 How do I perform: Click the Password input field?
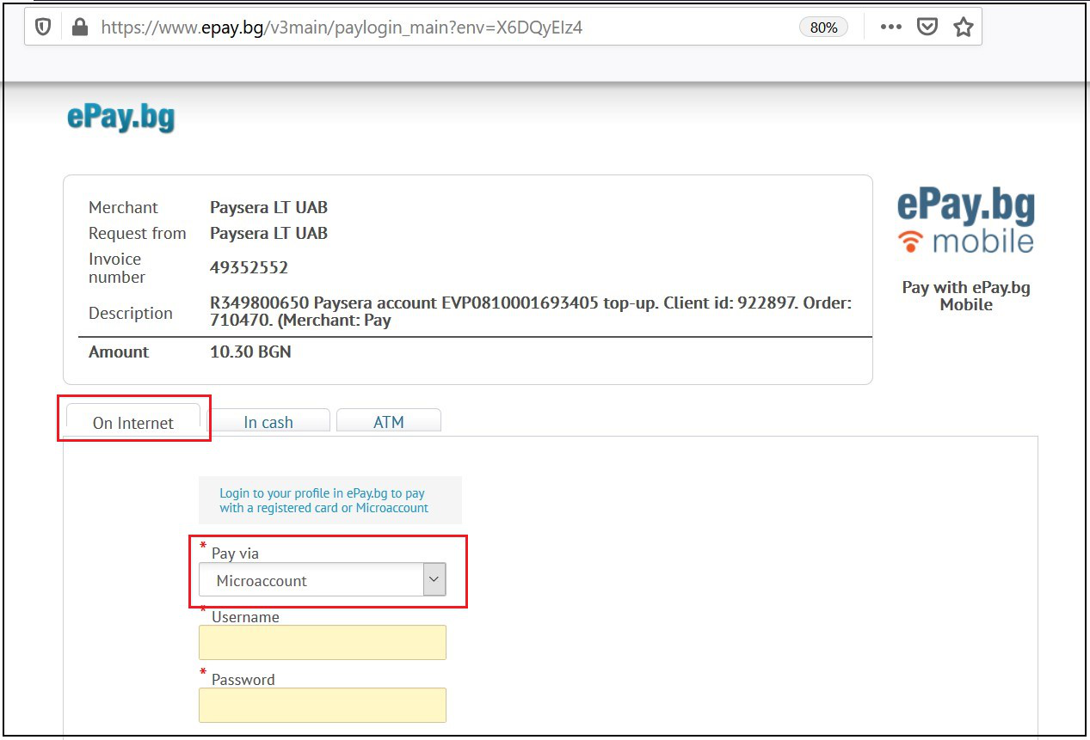tap(323, 705)
